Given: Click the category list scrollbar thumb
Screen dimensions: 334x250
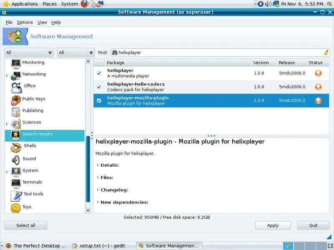Looking at the screenshot, I should pos(88,169).
